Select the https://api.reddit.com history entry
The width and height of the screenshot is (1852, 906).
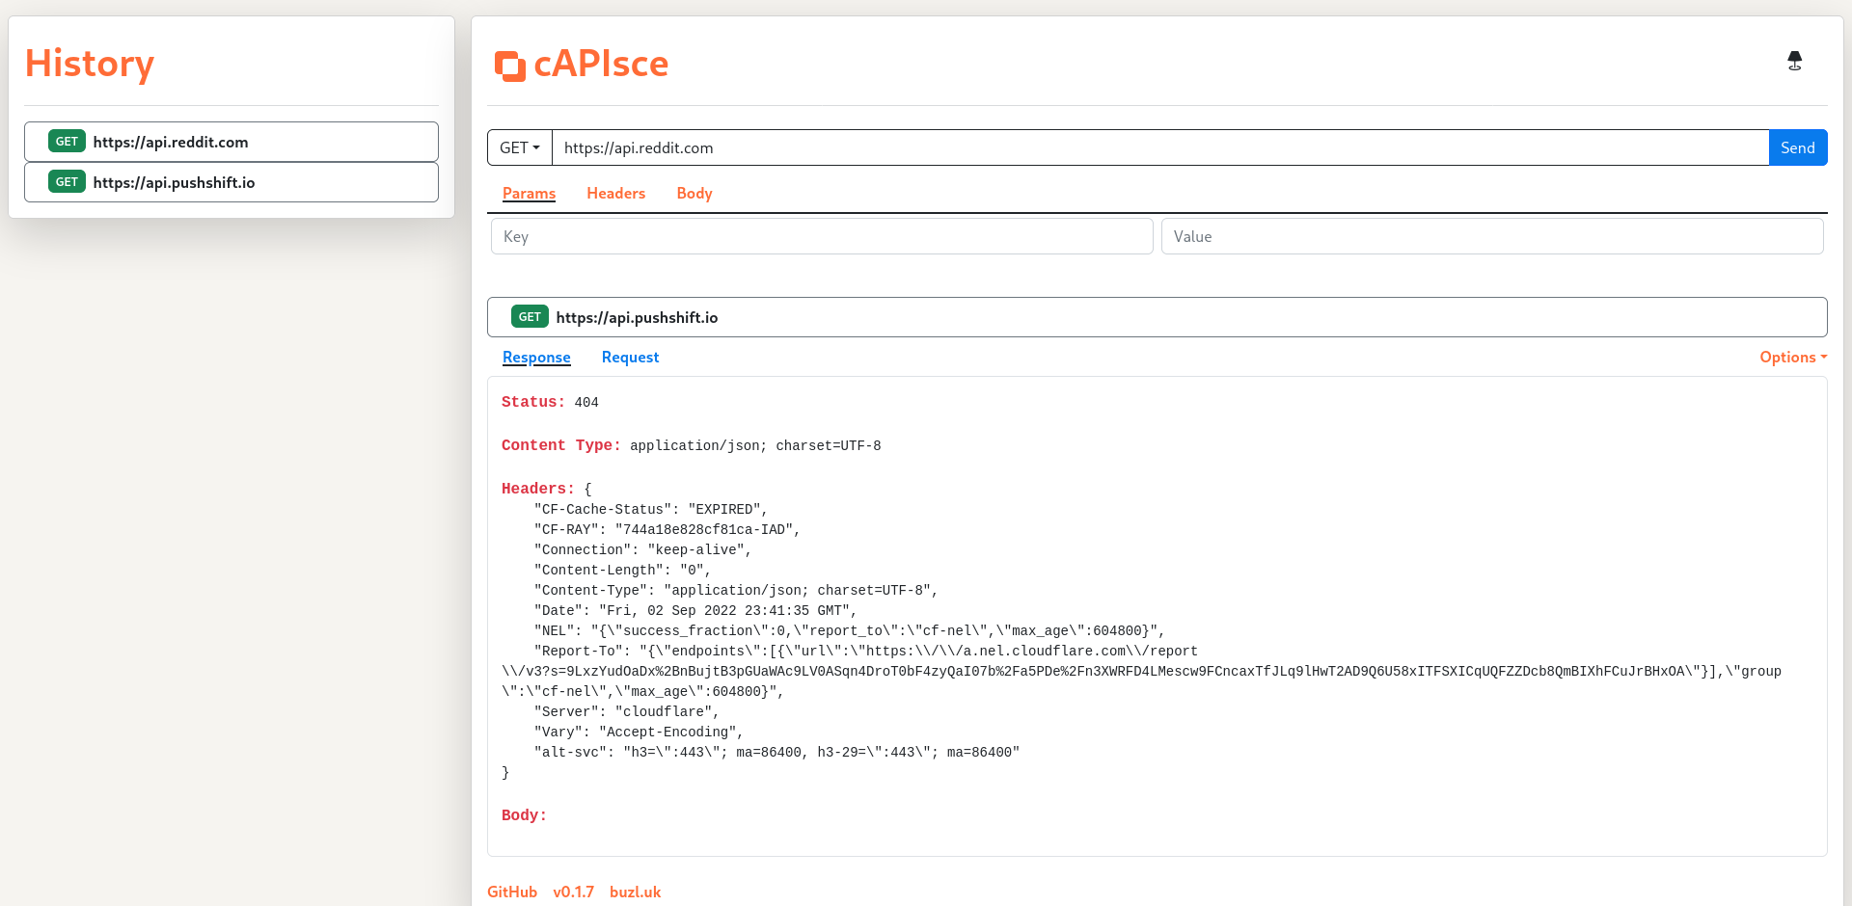click(x=231, y=142)
